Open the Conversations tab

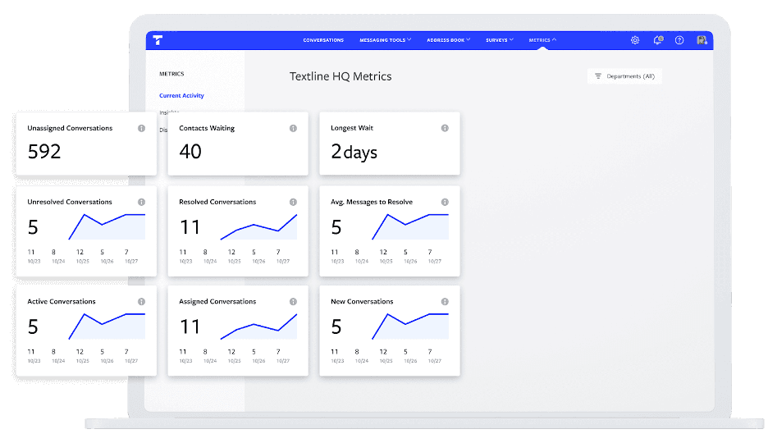[323, 40]
